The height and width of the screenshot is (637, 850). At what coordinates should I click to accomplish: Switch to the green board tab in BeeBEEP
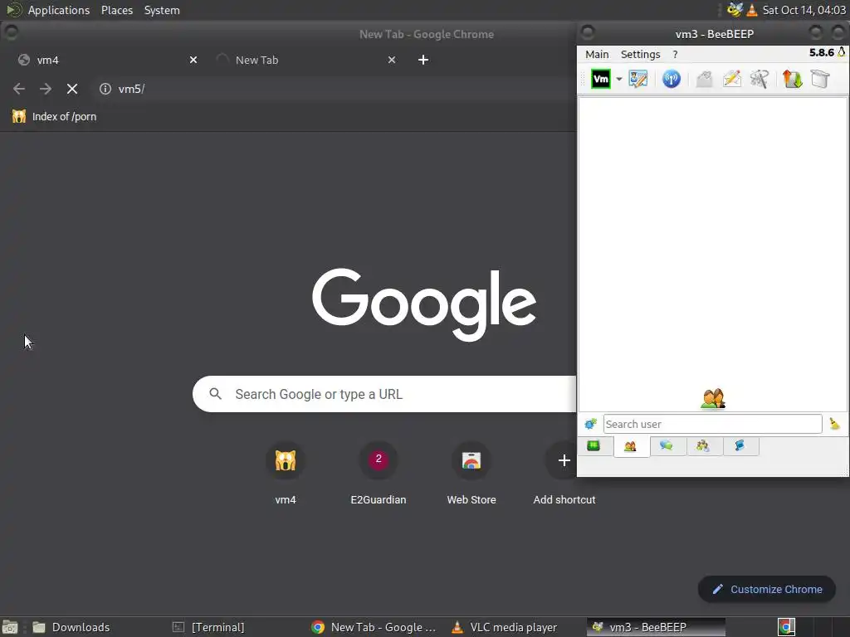click(594, 445)
